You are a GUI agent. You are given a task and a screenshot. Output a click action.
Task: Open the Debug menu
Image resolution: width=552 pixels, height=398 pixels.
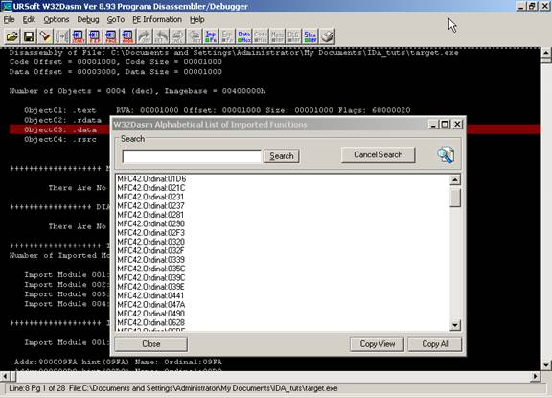tap(88, 20)
